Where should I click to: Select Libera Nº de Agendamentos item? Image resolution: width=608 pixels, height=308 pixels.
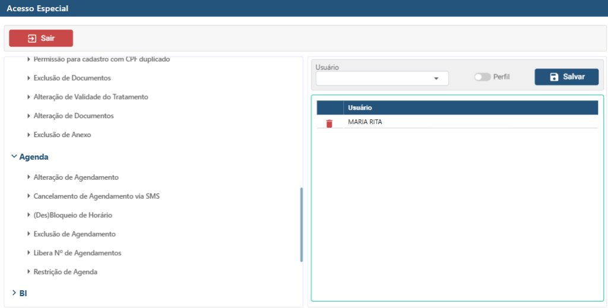click(x=77, y=253)
